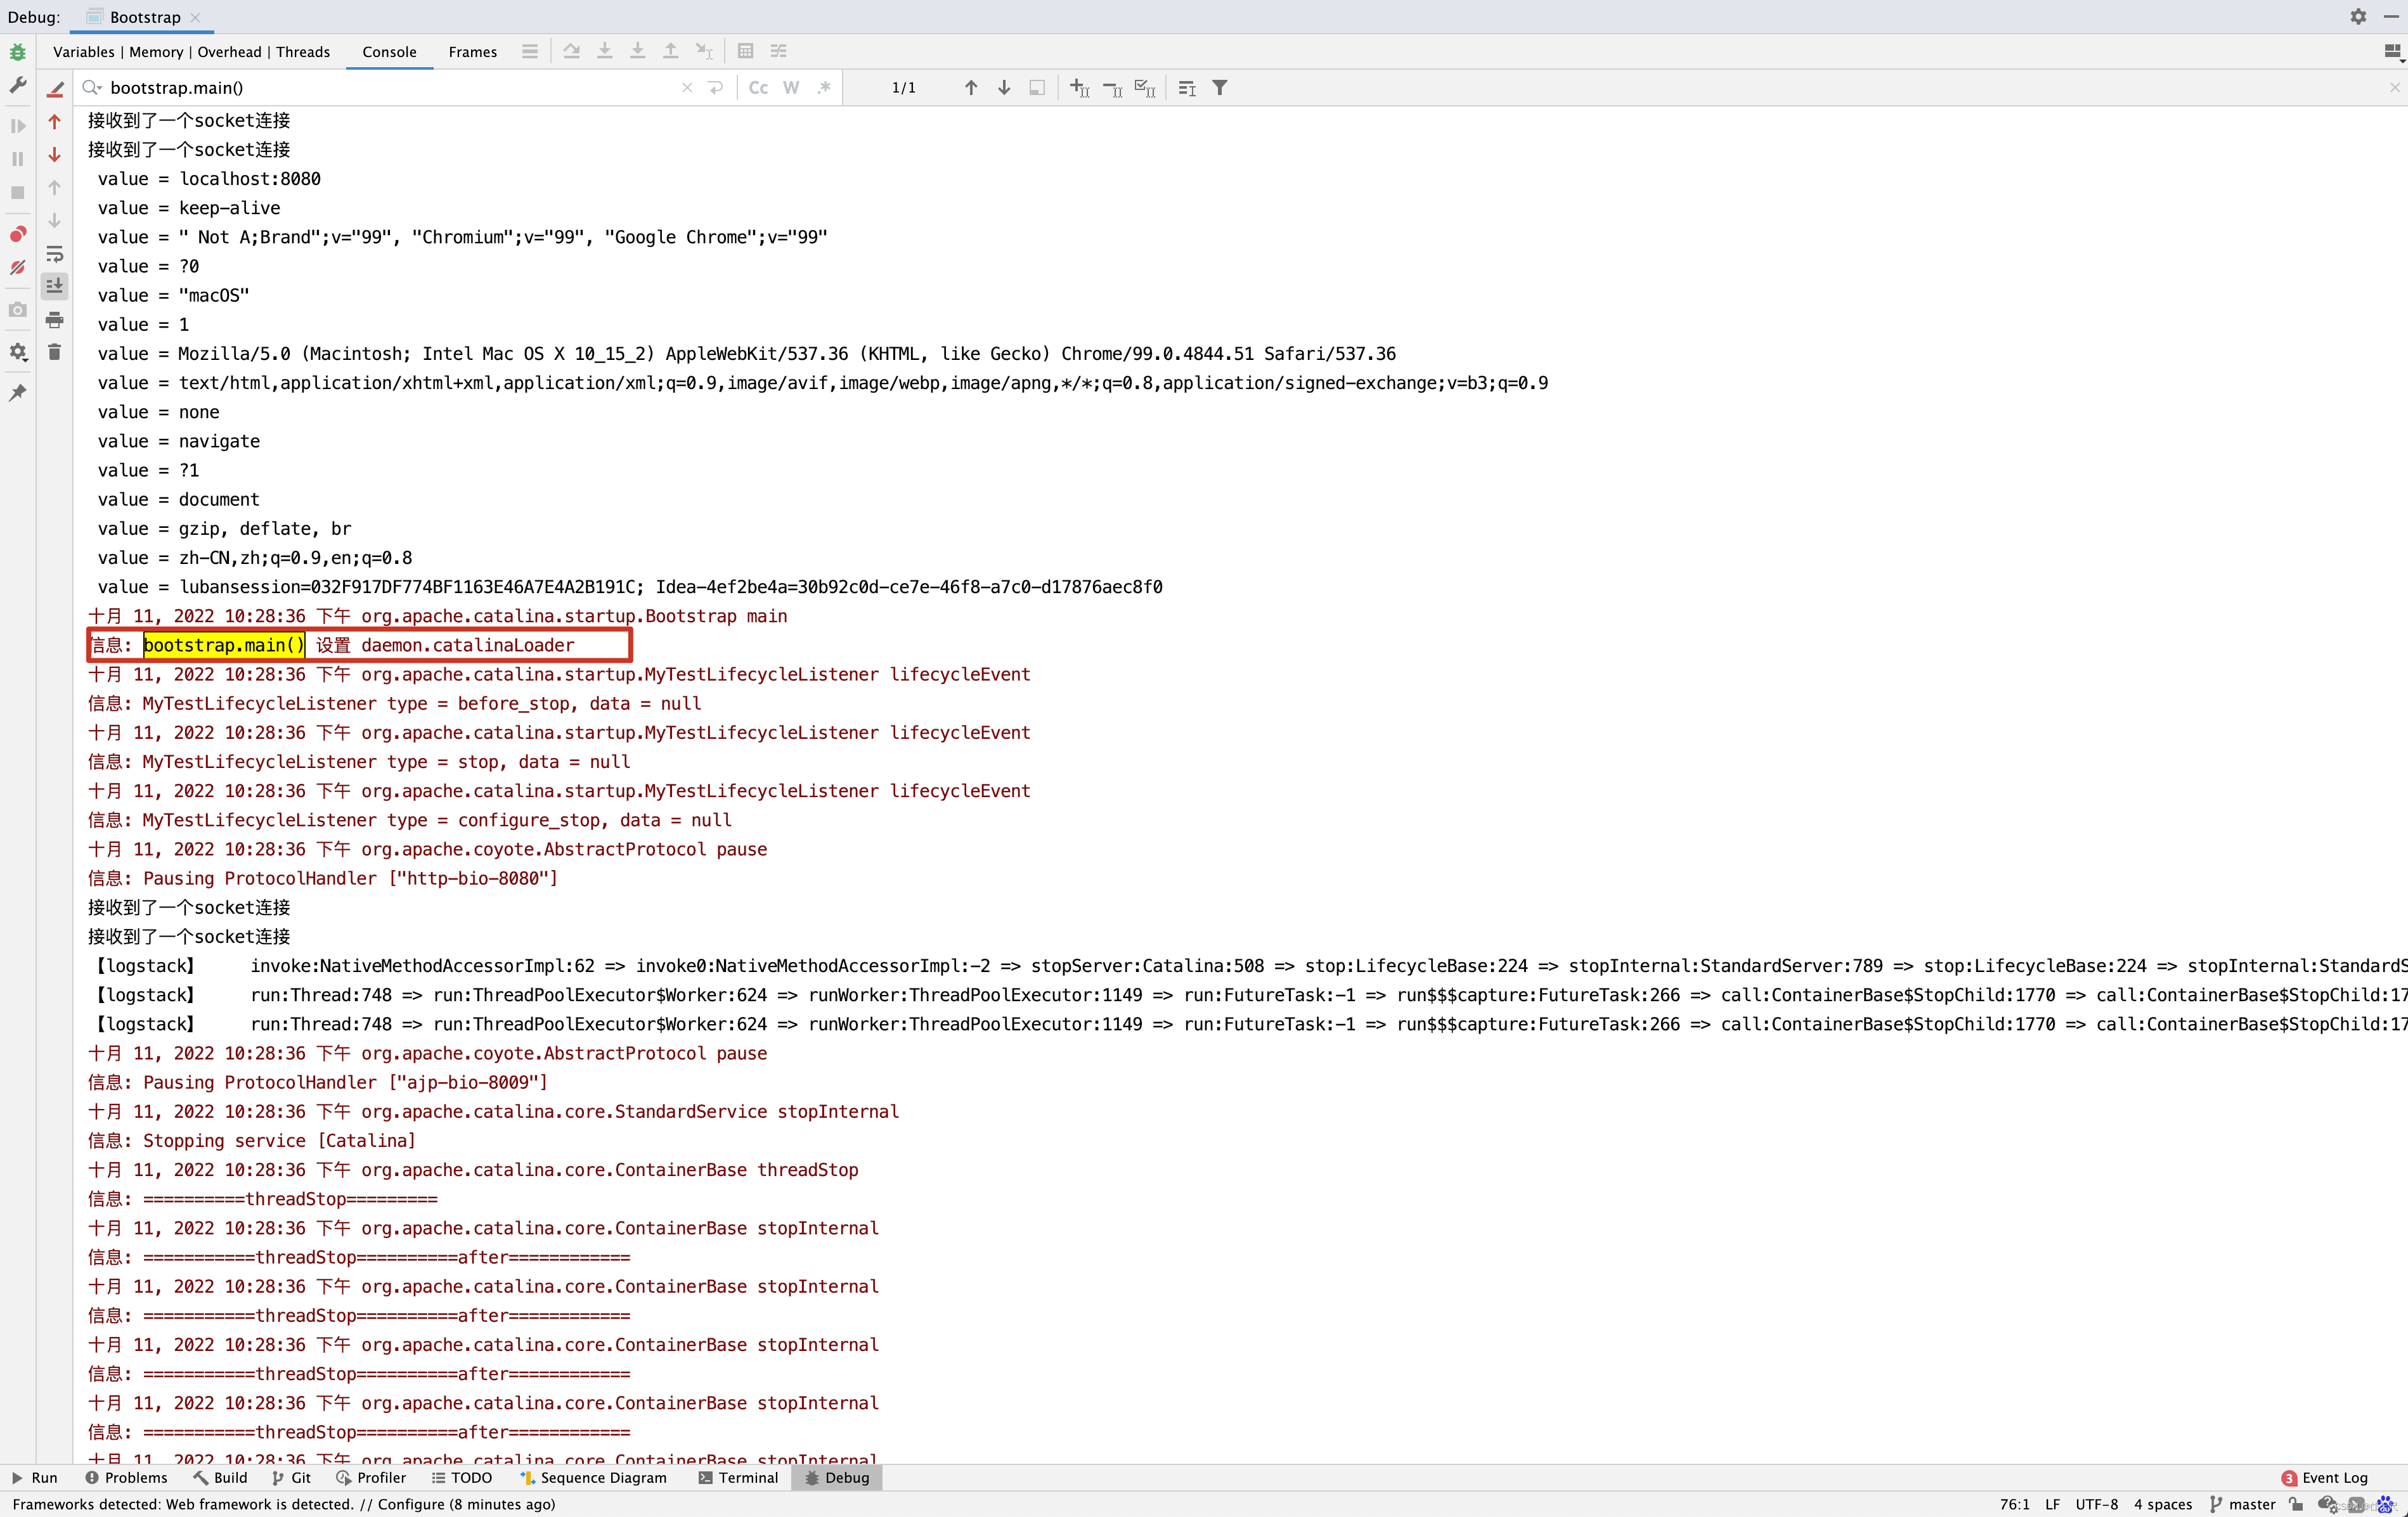The height and width of the screenshot is (1517, 2408).
Task: Toggle Regex search option
Action: 824,88
